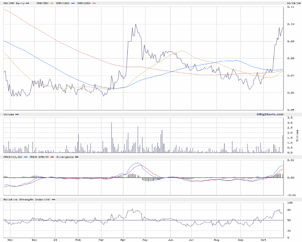
Task: Click the Oct label on time axis
Action: pos(263,239)
